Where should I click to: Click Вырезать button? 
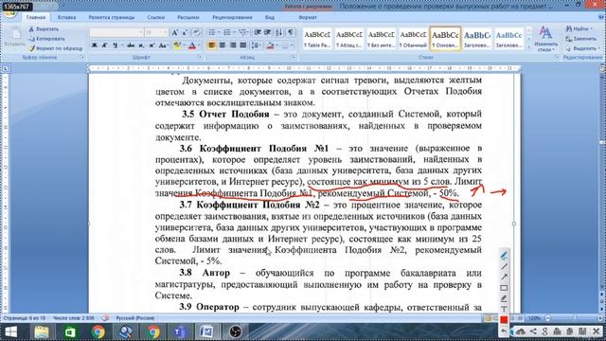coord(44,29)
